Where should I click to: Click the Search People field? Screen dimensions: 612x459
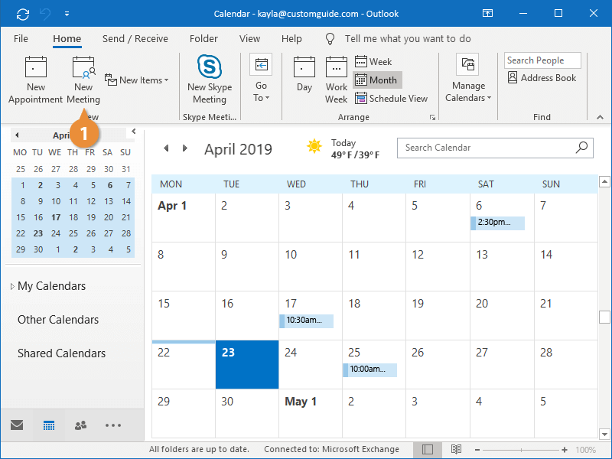(x=542, y=60)
